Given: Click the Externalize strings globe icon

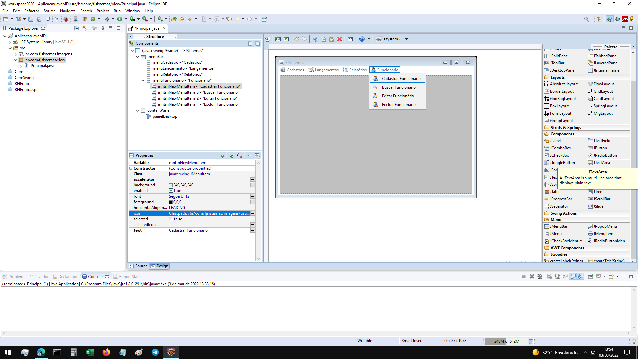Looking at the screenshot, I should 362,39.
